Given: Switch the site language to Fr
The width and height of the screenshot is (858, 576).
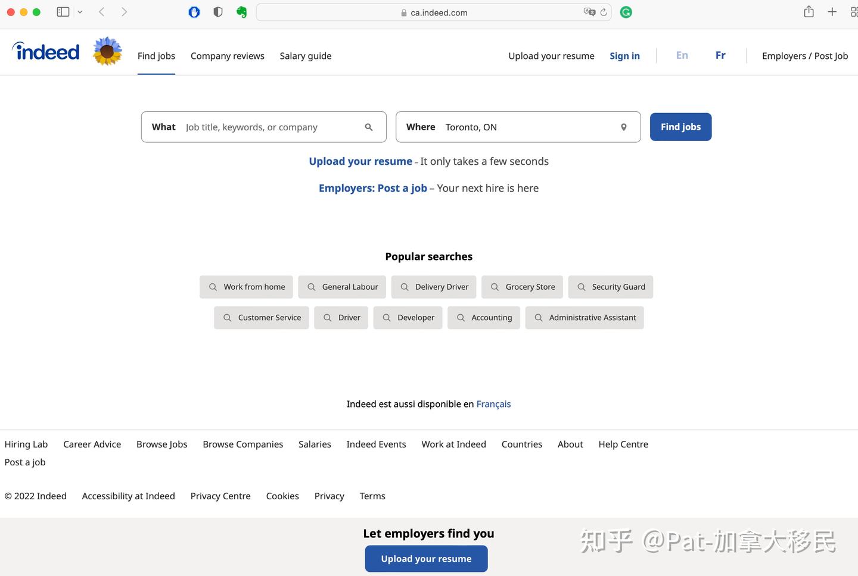Looking at the screenshot, I should pyautogui.click(x=720, y=55).
